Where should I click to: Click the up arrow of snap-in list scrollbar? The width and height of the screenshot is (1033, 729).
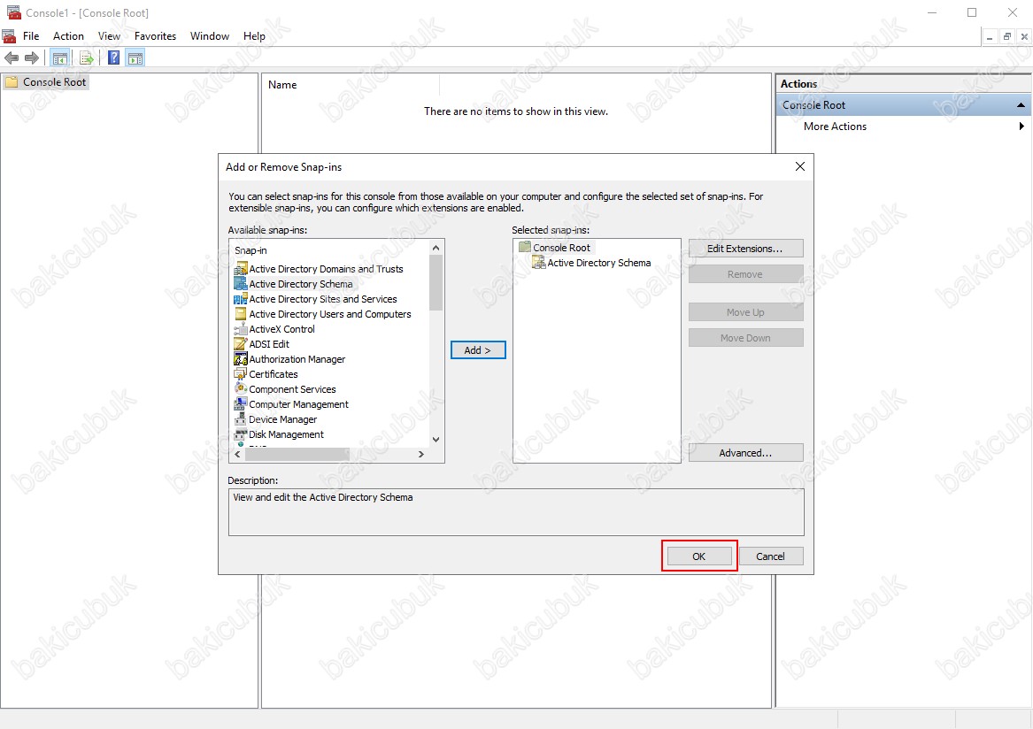coord(436,248)
